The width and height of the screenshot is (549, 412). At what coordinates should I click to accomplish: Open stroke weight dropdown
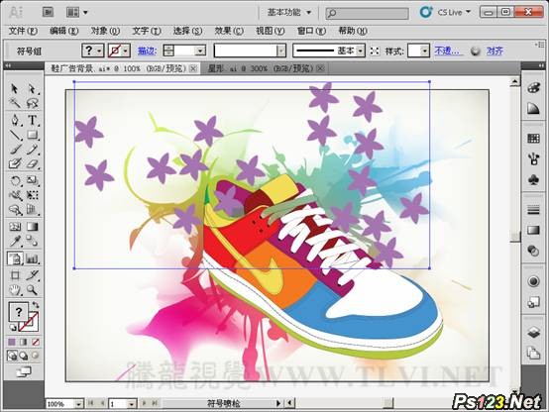point(200,51)
